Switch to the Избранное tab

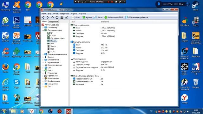click(54, 22)
